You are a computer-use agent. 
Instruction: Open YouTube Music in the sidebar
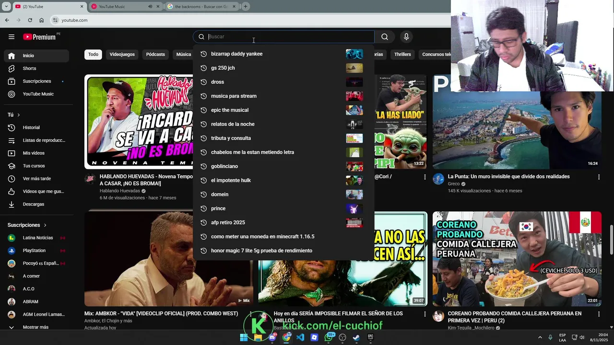click(36, 94)
